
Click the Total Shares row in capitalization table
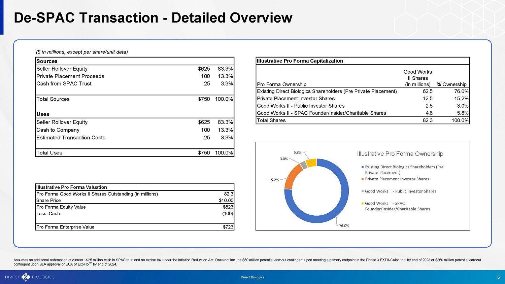(x=363, y=120)
